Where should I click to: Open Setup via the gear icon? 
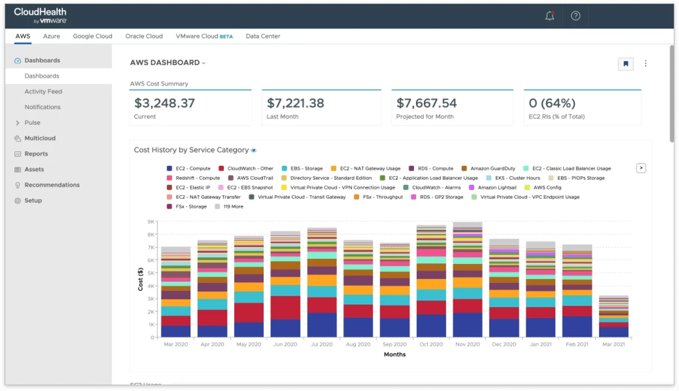pos(18,200)
